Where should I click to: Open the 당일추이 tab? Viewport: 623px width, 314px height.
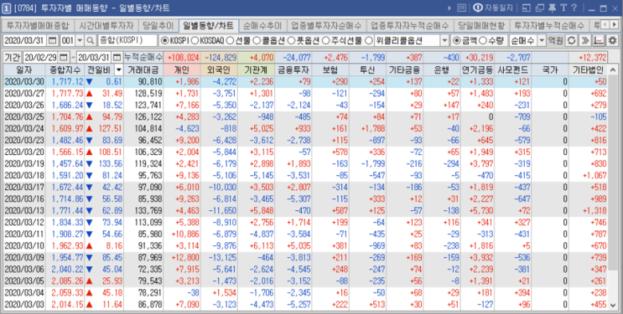tap(158, 26)
